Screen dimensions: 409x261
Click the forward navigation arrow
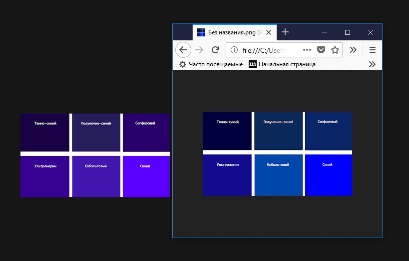pos(199,50)
